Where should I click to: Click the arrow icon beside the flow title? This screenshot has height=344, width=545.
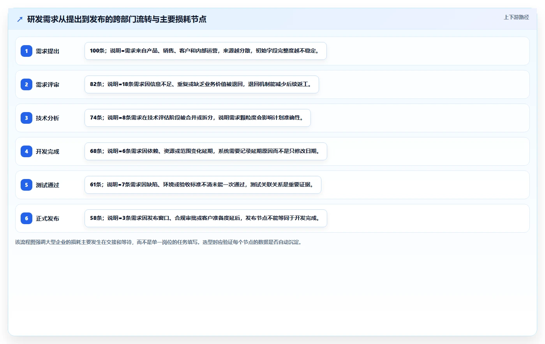point(20,19)
